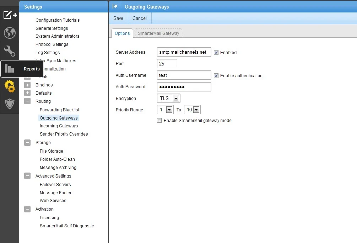
Task: Open the Reports bar chart icon
Action: (x=9, y=68)
